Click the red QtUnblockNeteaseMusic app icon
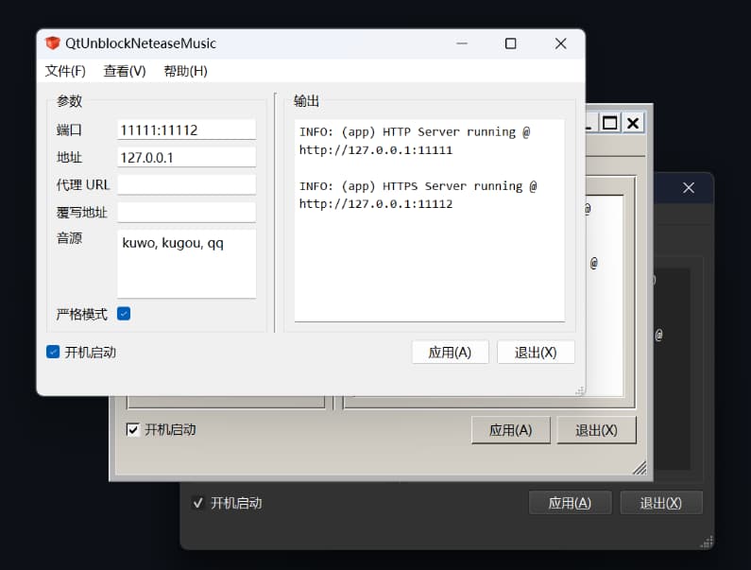Screen dimensions: 751x570 [x=52, y=43]
